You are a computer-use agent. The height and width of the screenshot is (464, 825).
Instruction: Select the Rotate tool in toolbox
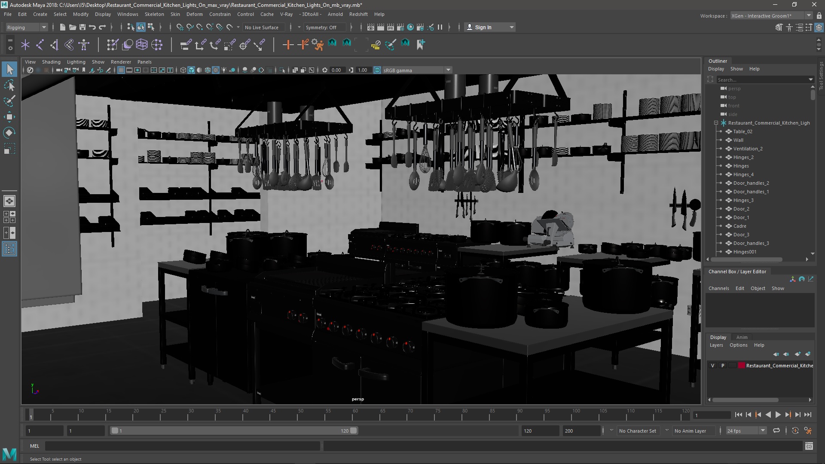point(9,133)
